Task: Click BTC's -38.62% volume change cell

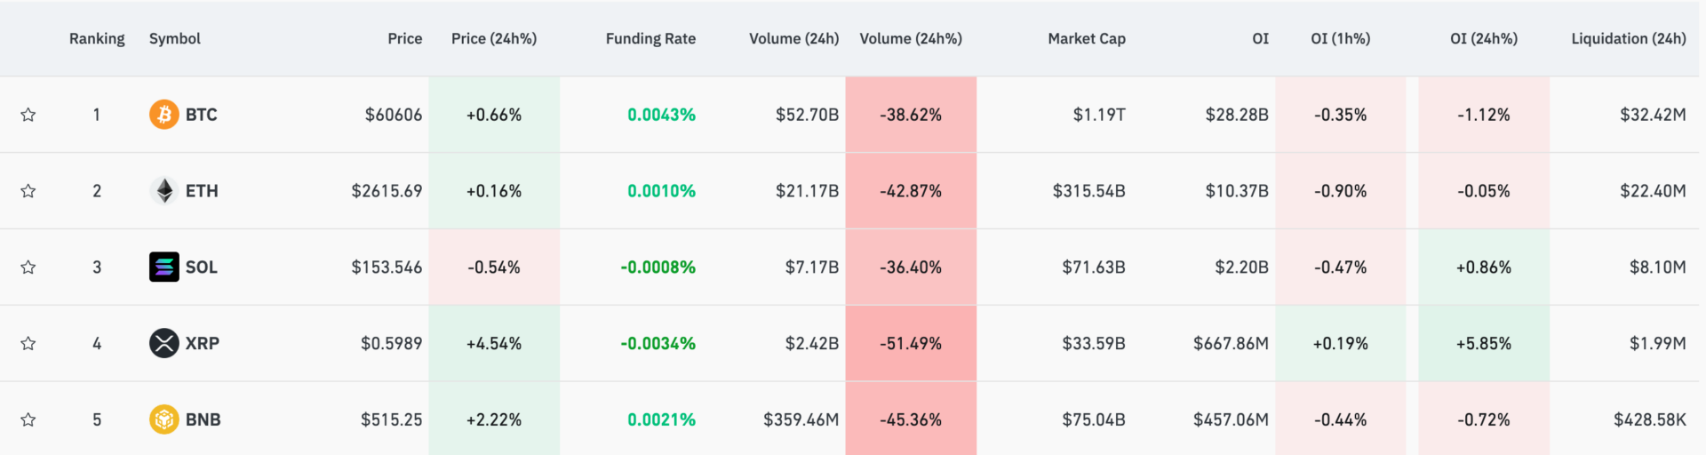Action: 911,115
